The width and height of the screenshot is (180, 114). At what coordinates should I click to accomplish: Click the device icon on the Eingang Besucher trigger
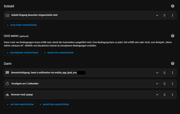[x=7, y=15]
